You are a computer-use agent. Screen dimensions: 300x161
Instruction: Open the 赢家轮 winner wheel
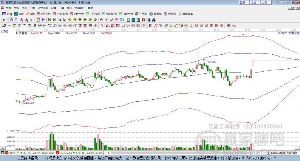point(156,14)
